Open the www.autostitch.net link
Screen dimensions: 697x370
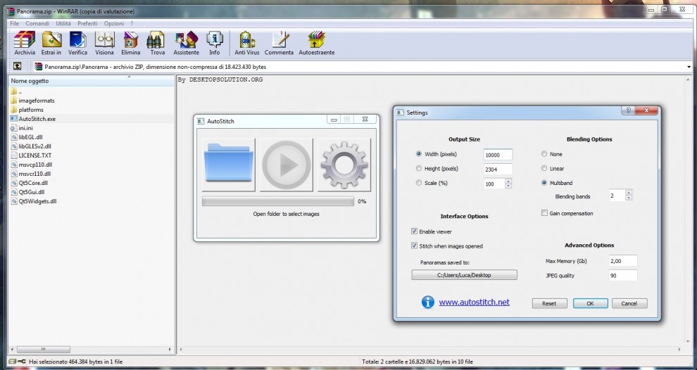(x=474, y=302)
